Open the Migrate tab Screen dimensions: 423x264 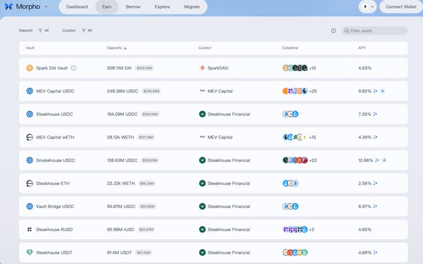coord(192,7)
